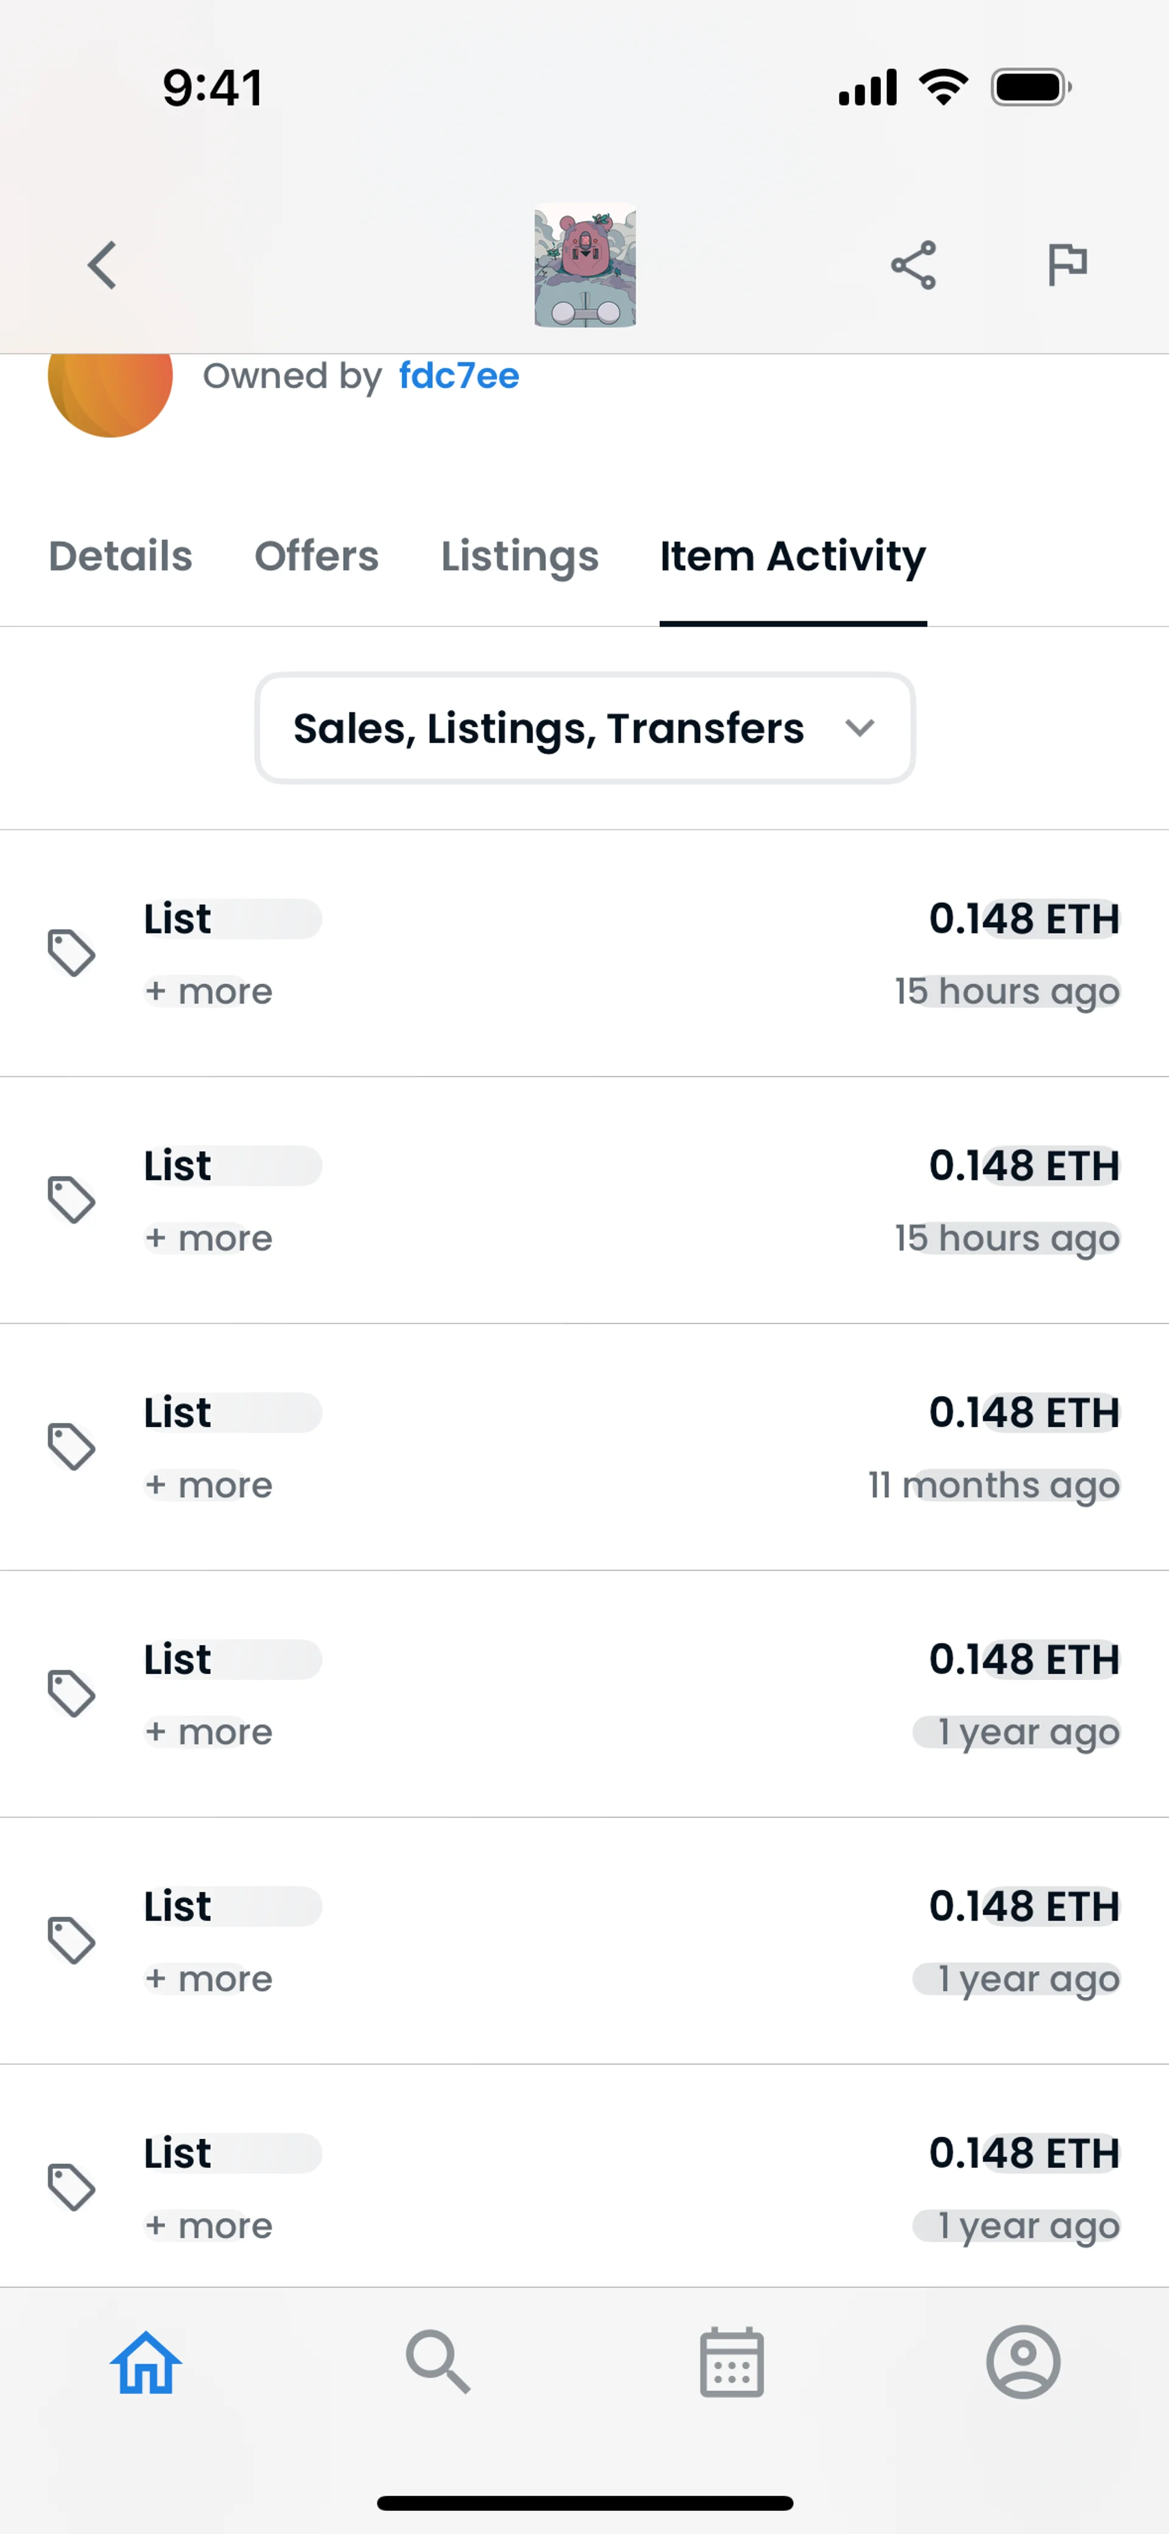Viewport: 1169px width, 2534px height.
Task: Tap the report flag icon
Action: [1067, 265]
